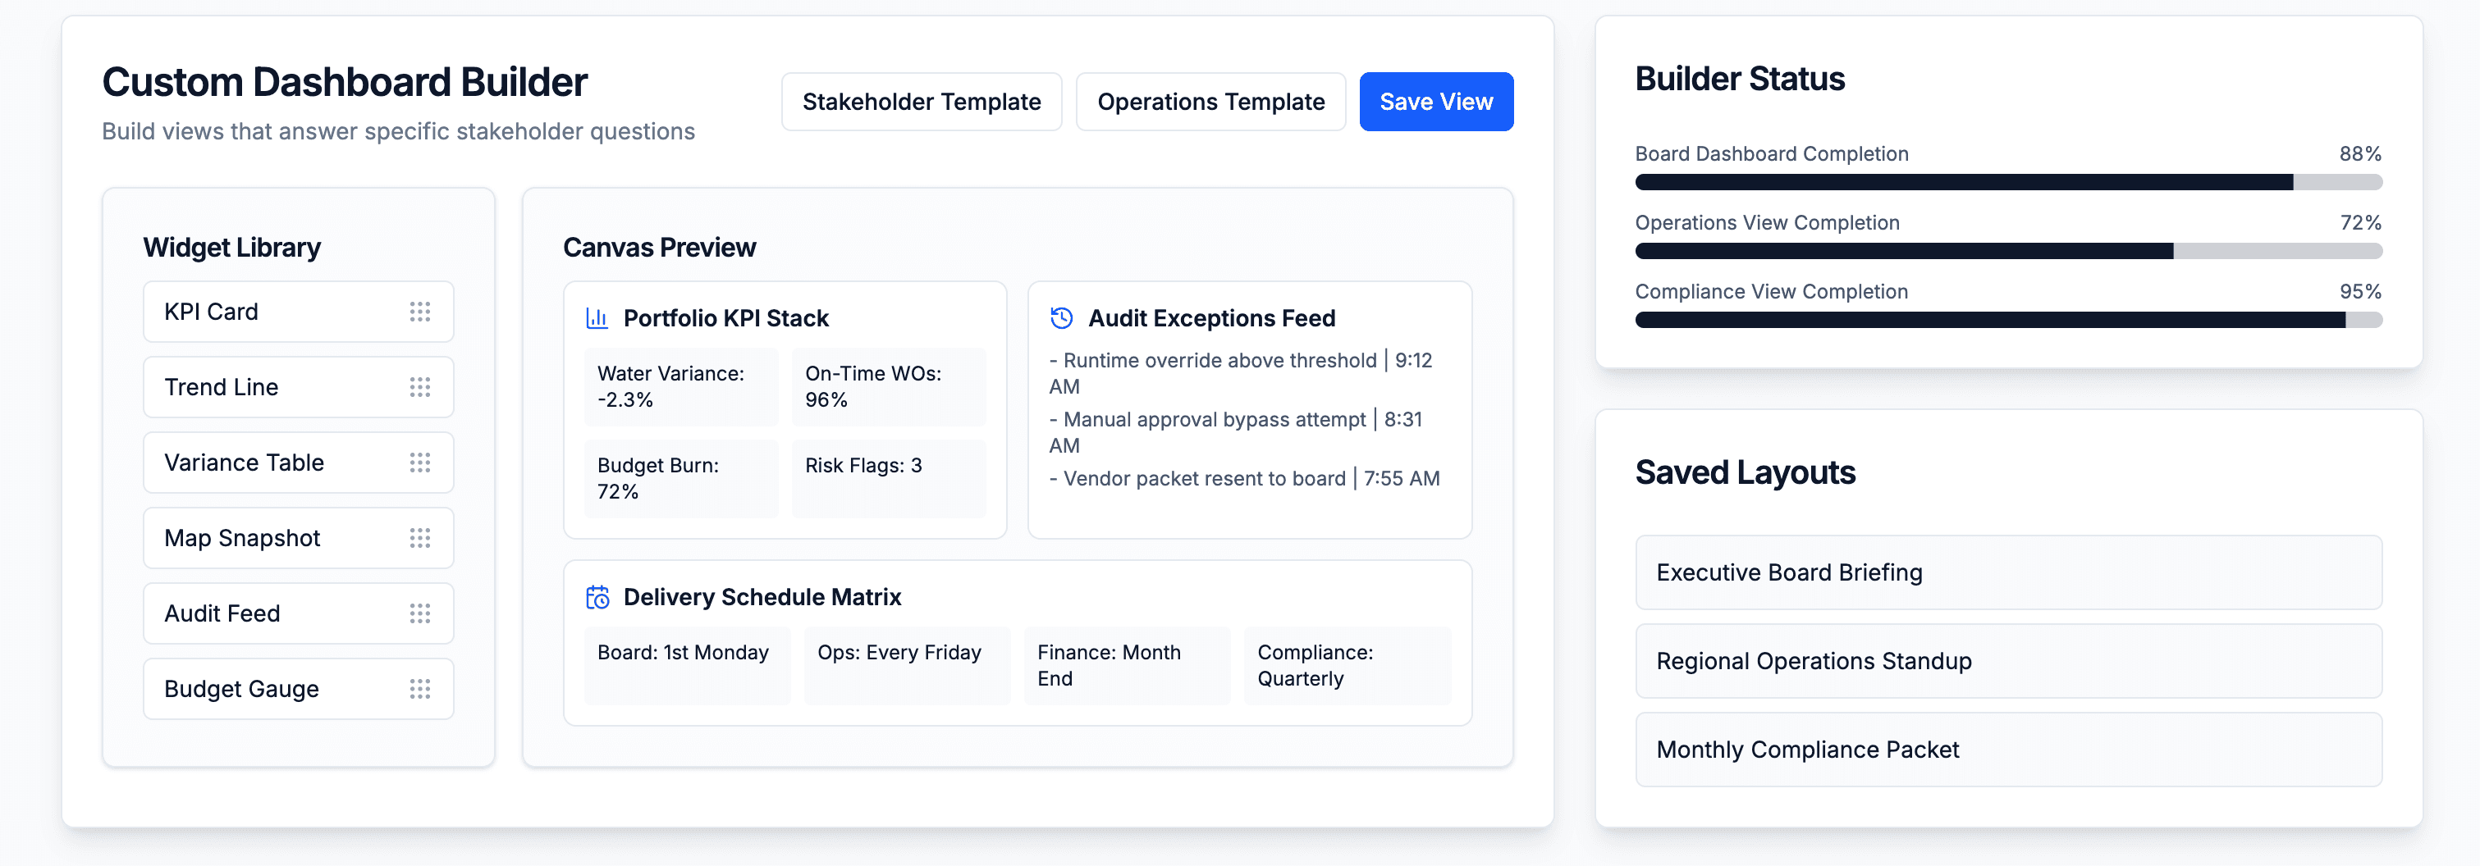Click the Portfolio KPI Stack chart icon

599,317
